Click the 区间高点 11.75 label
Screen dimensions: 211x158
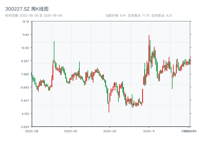(x=139, y=16)
